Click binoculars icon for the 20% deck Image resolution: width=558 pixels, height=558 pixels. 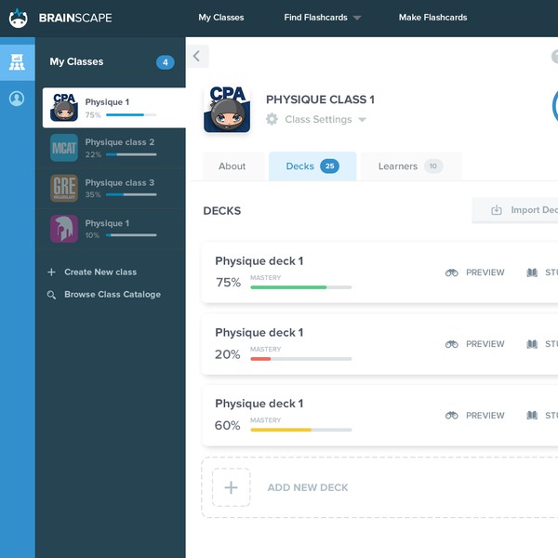point(452,344)
